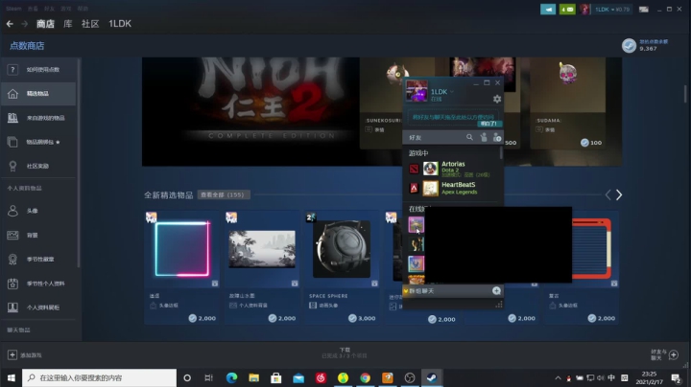Click the Windows Start button
This screenshot has width=691, height=387.
[x=11, y=377]
